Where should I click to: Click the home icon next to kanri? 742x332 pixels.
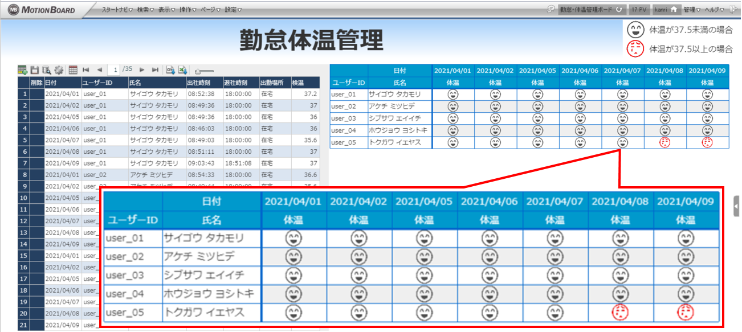click(x=673, y=10)
